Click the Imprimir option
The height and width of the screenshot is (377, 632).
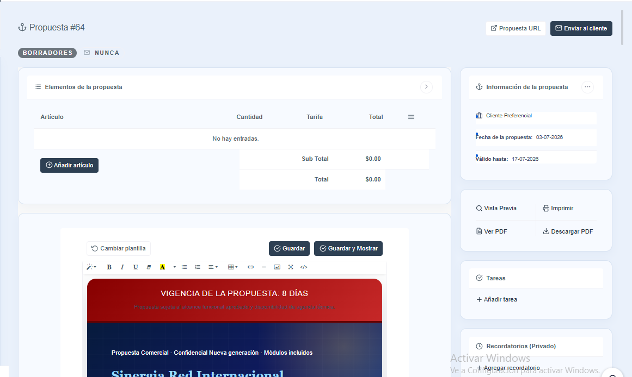[558, 209]
